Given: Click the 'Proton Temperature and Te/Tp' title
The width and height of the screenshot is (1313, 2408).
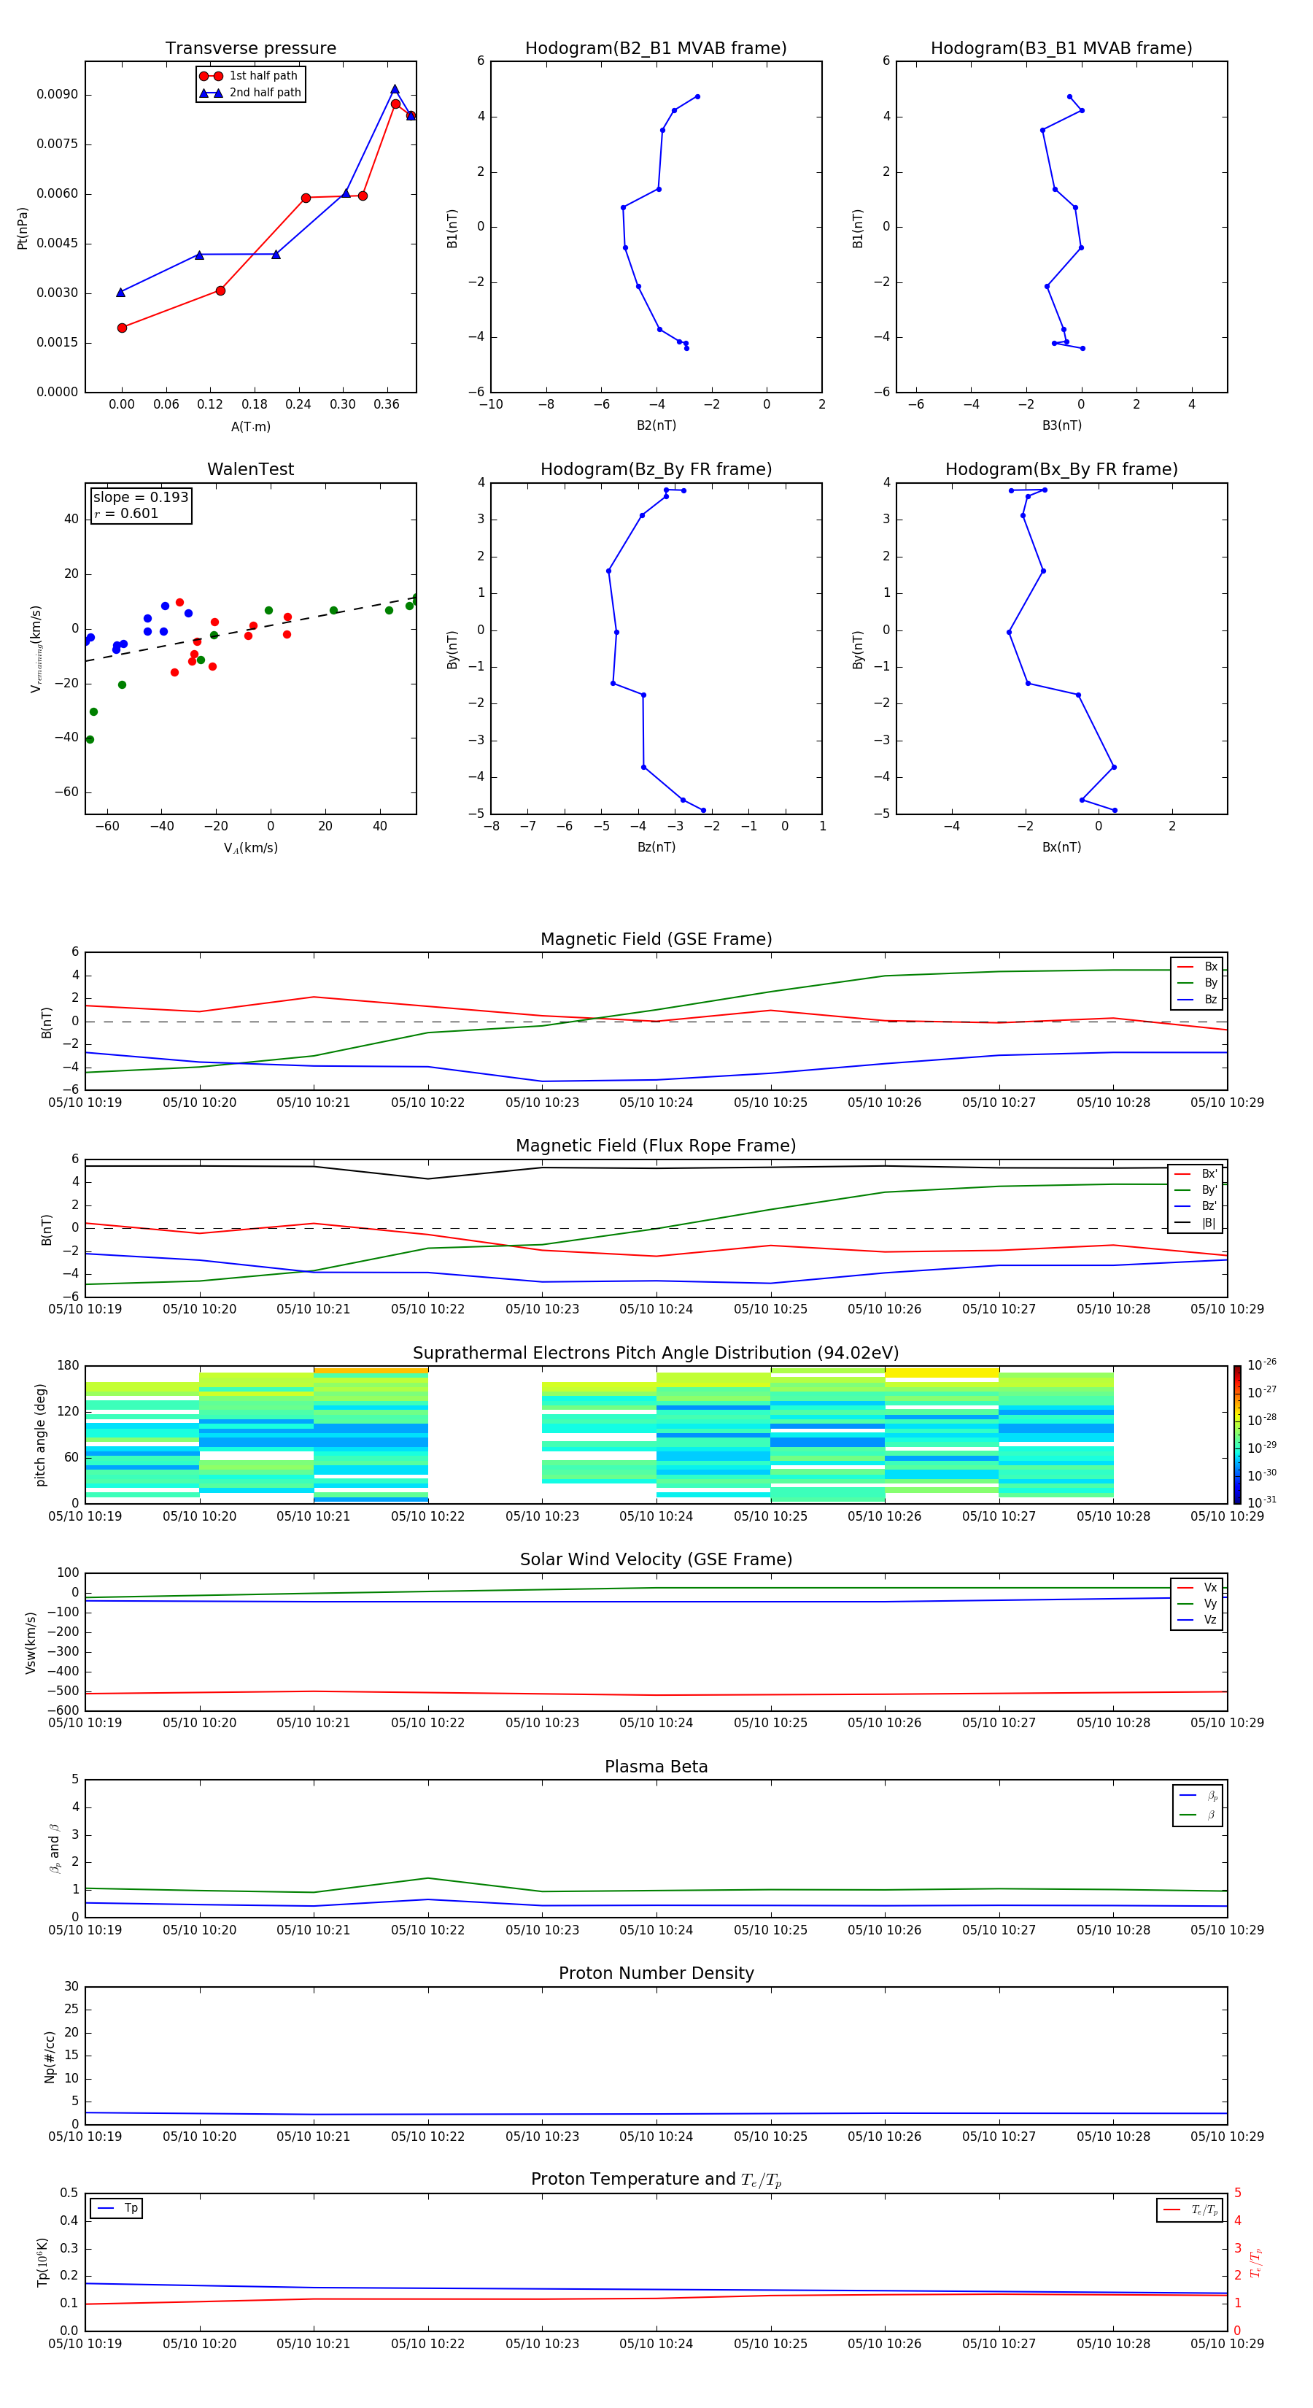Looking at the screenshot, I should (656, 2180).
